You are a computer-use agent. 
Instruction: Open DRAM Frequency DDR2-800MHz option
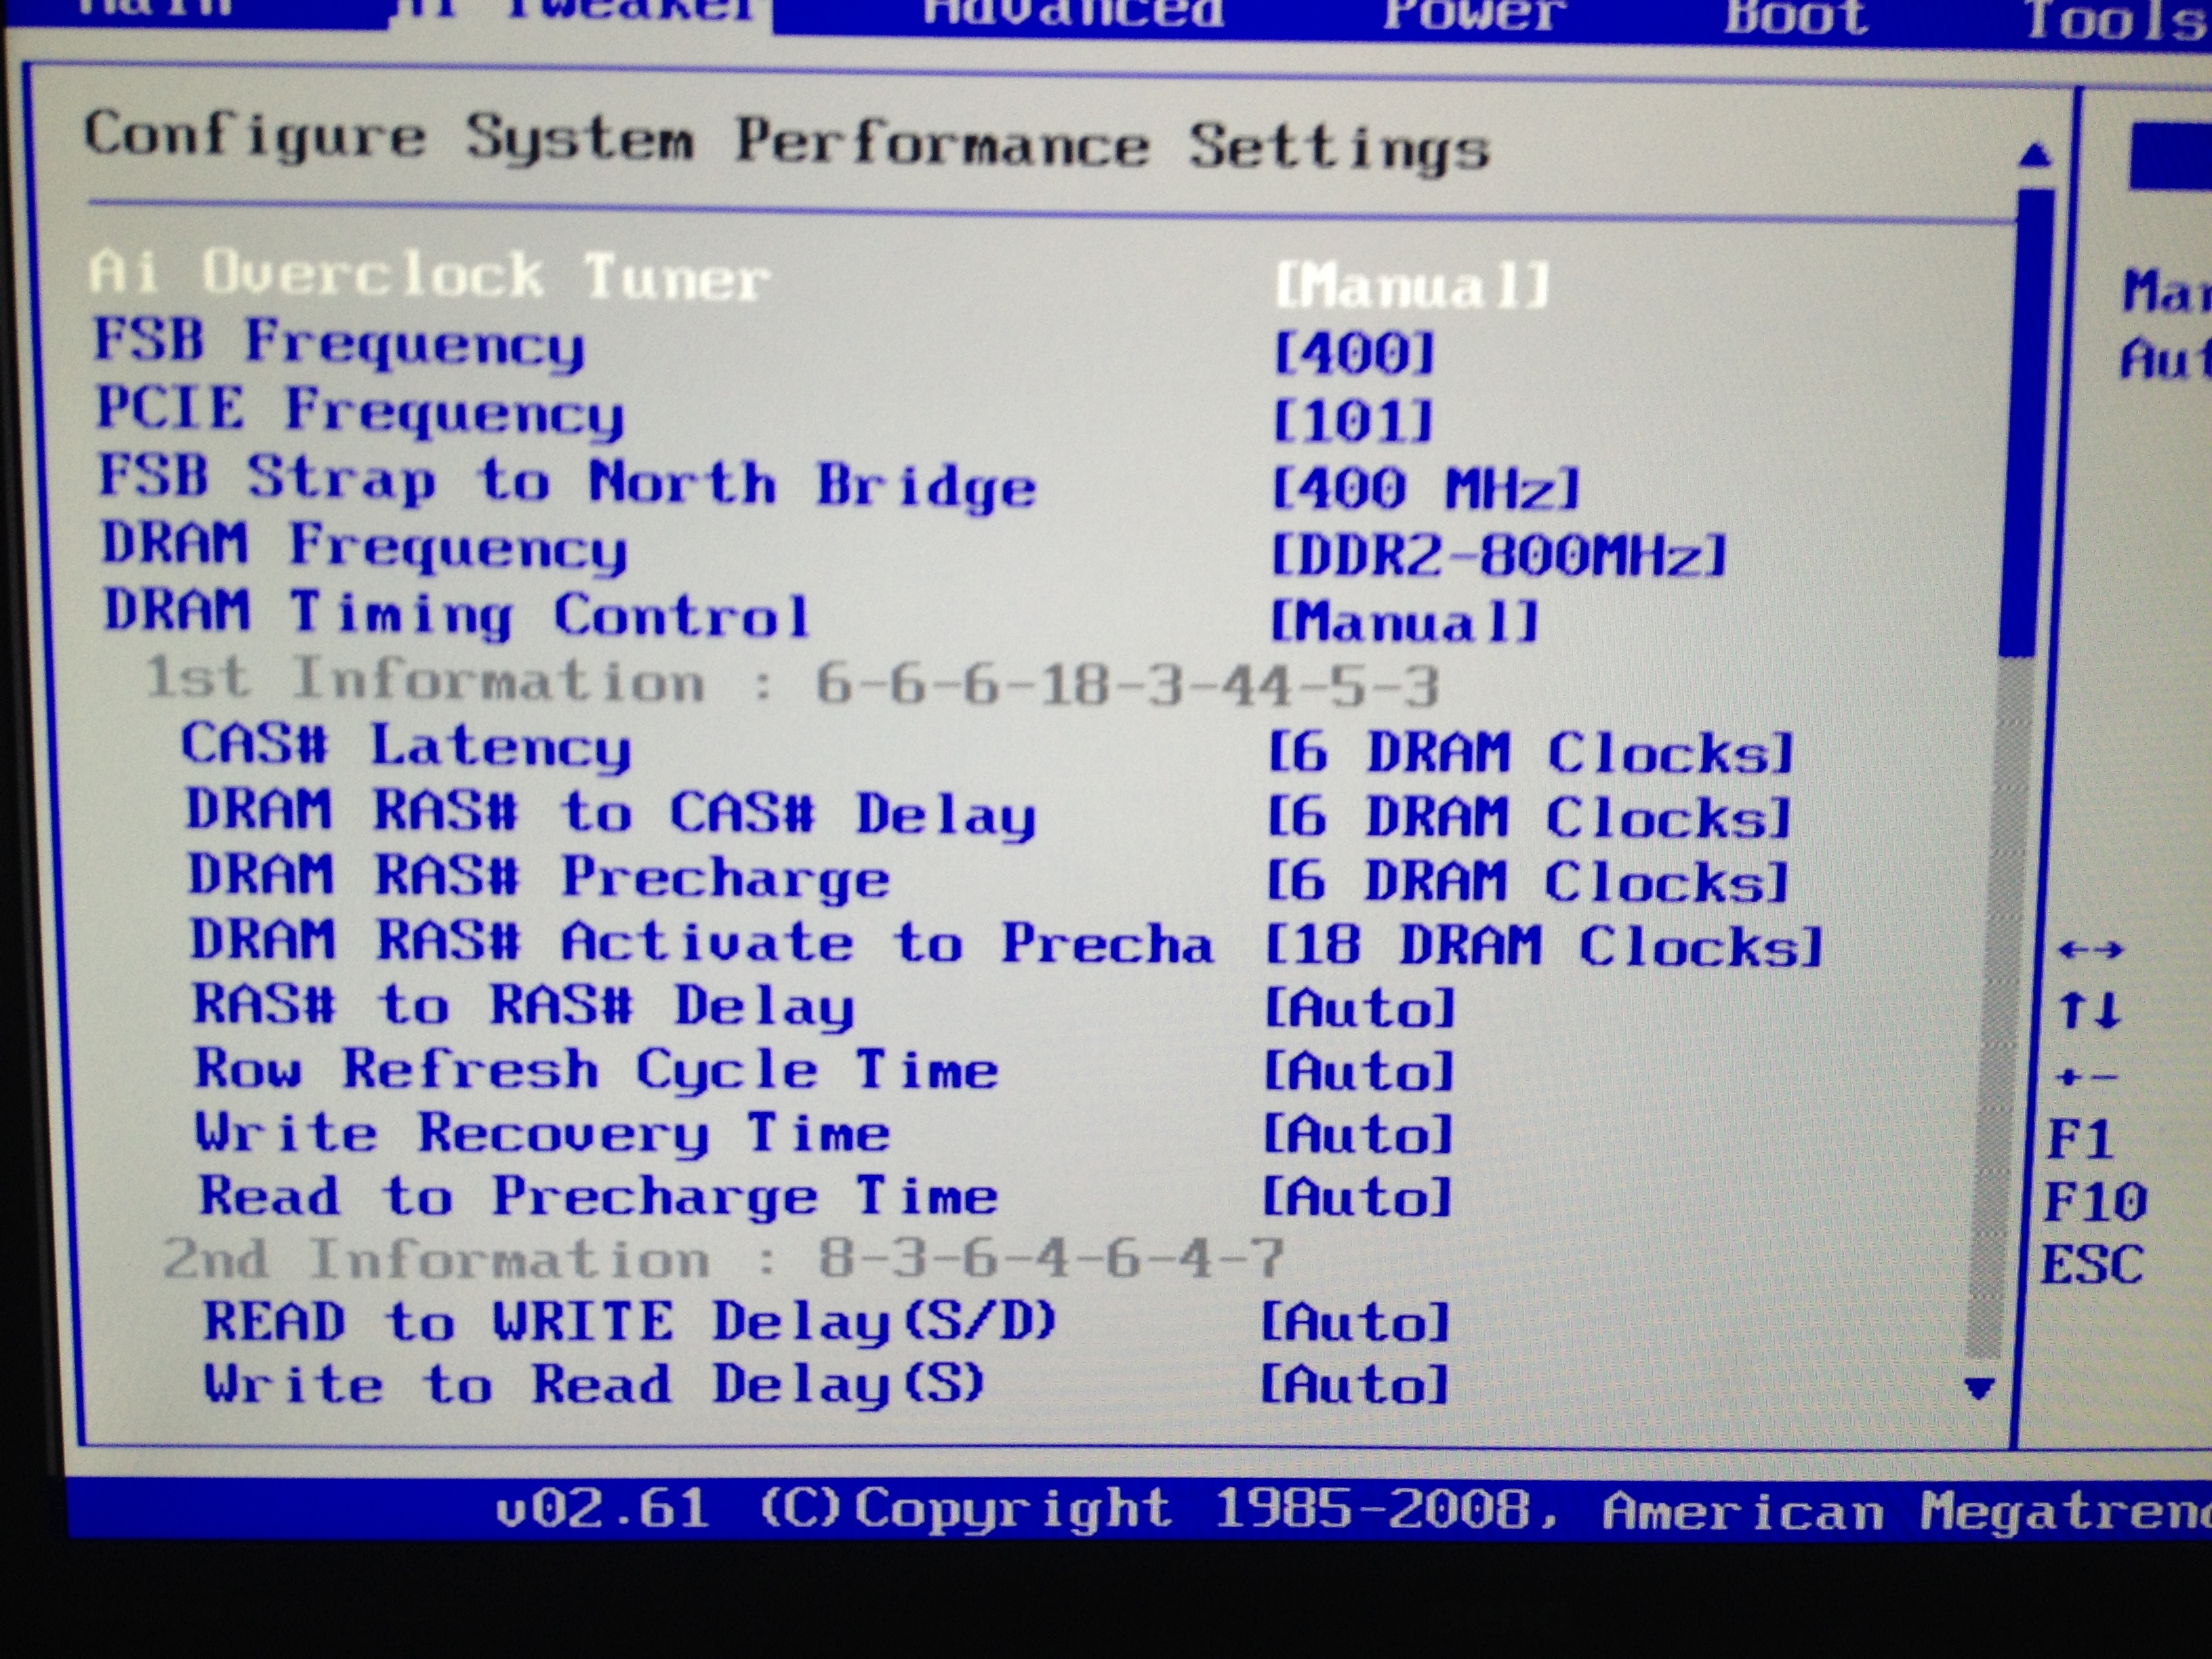tap(1498, 554)
